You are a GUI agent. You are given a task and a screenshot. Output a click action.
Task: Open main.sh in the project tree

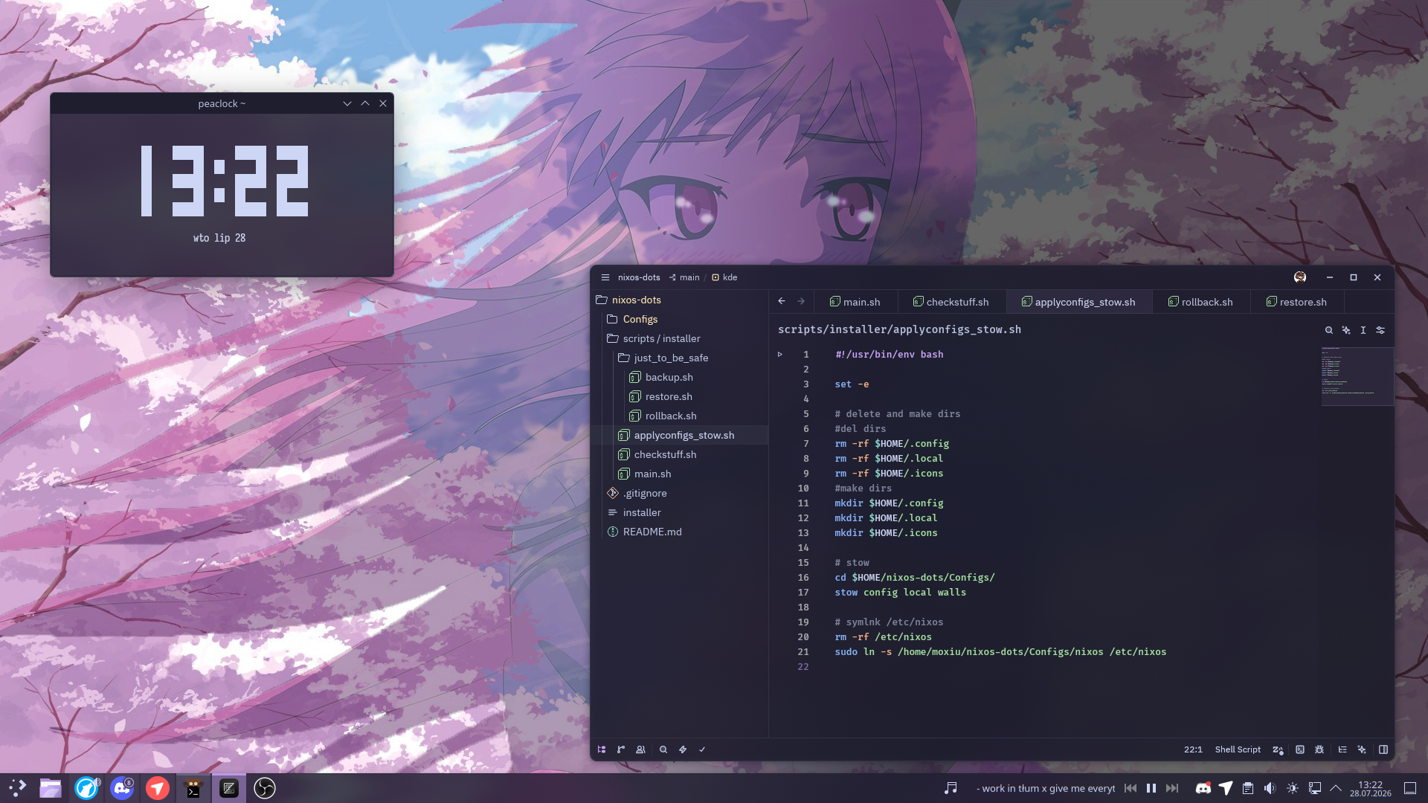coord(680,474)
